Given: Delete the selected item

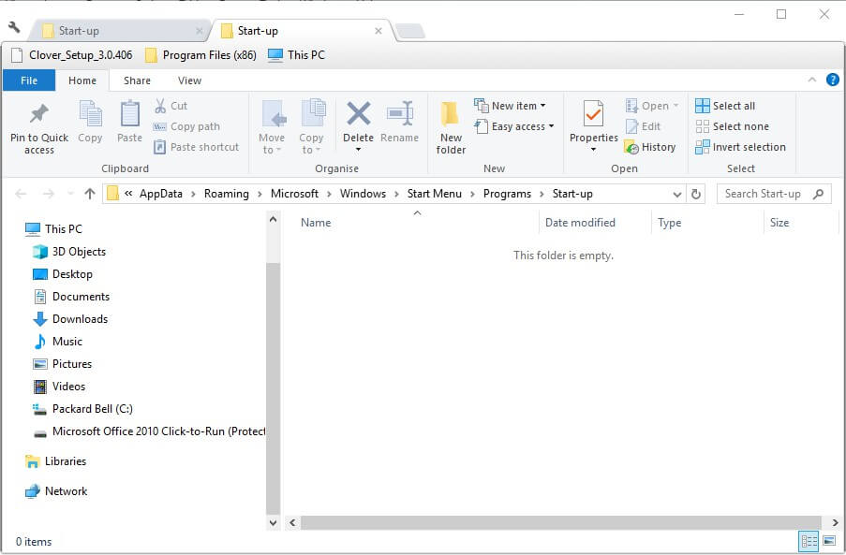Looking at the screenshot, I should pyautogui.click(x=358, y=125).
